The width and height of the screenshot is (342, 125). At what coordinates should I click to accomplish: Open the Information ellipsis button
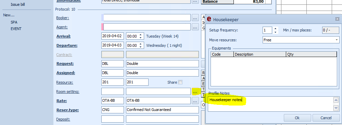(195, 1)
